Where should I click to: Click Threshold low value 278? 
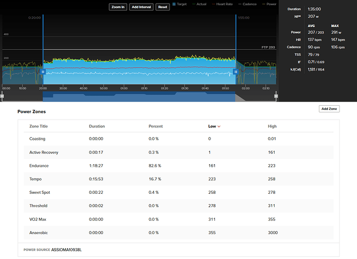pyautogui.click(x=212, y=206)
